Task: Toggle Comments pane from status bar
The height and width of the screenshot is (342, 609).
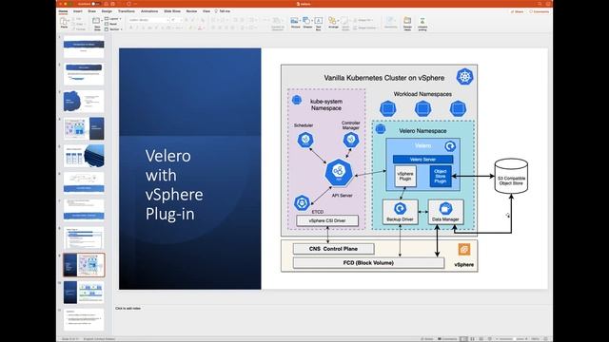Action: [447, 339]
